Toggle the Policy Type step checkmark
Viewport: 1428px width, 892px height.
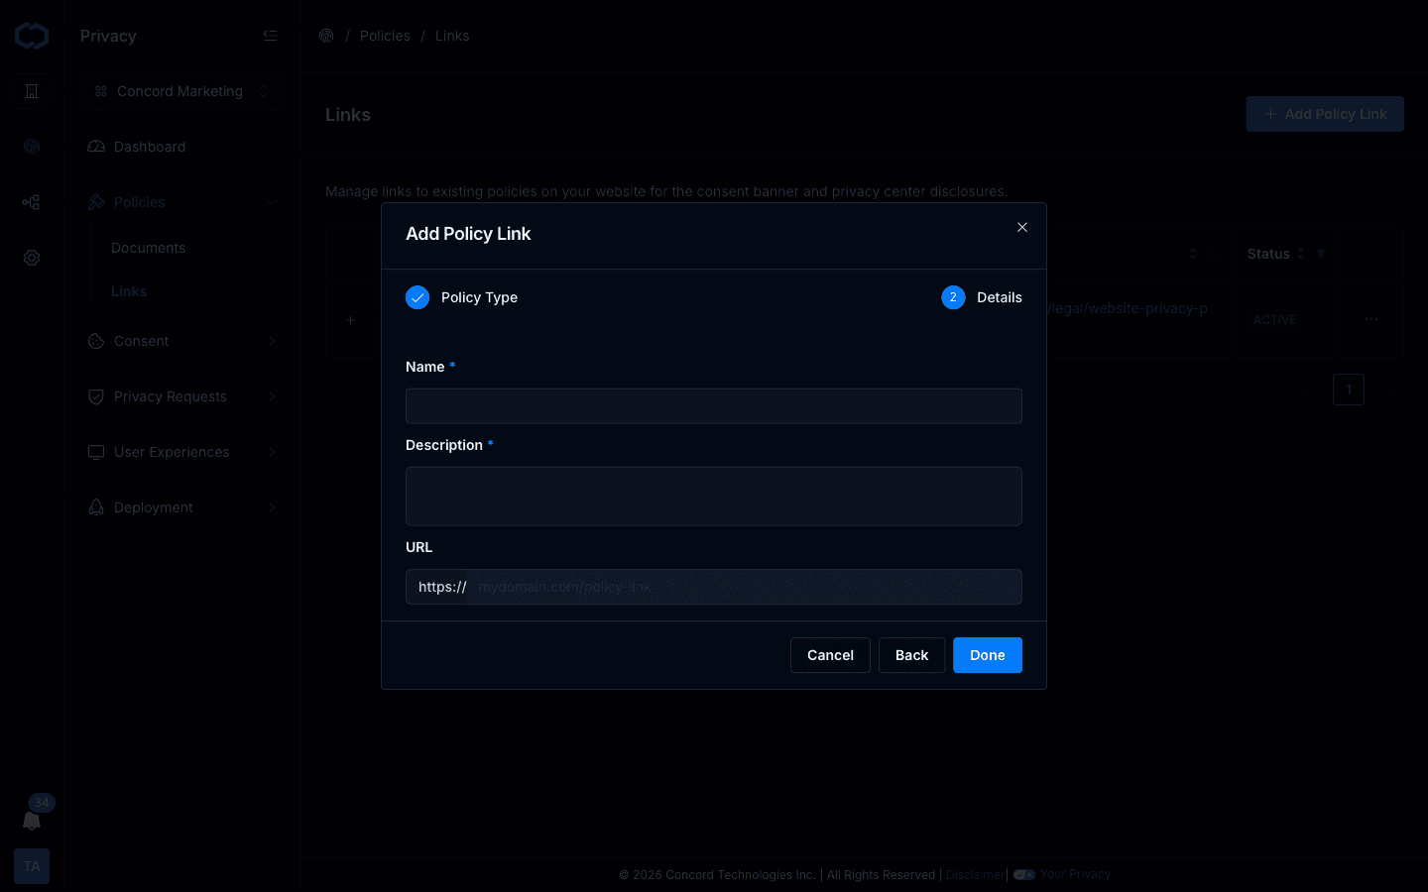click(416, 296)
